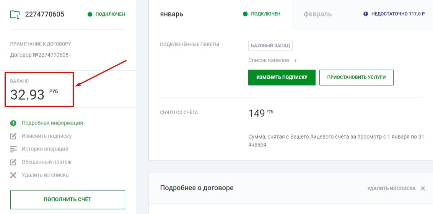Select the январь tab
This screenshot has width=433, height=214.
click(171, 14)
